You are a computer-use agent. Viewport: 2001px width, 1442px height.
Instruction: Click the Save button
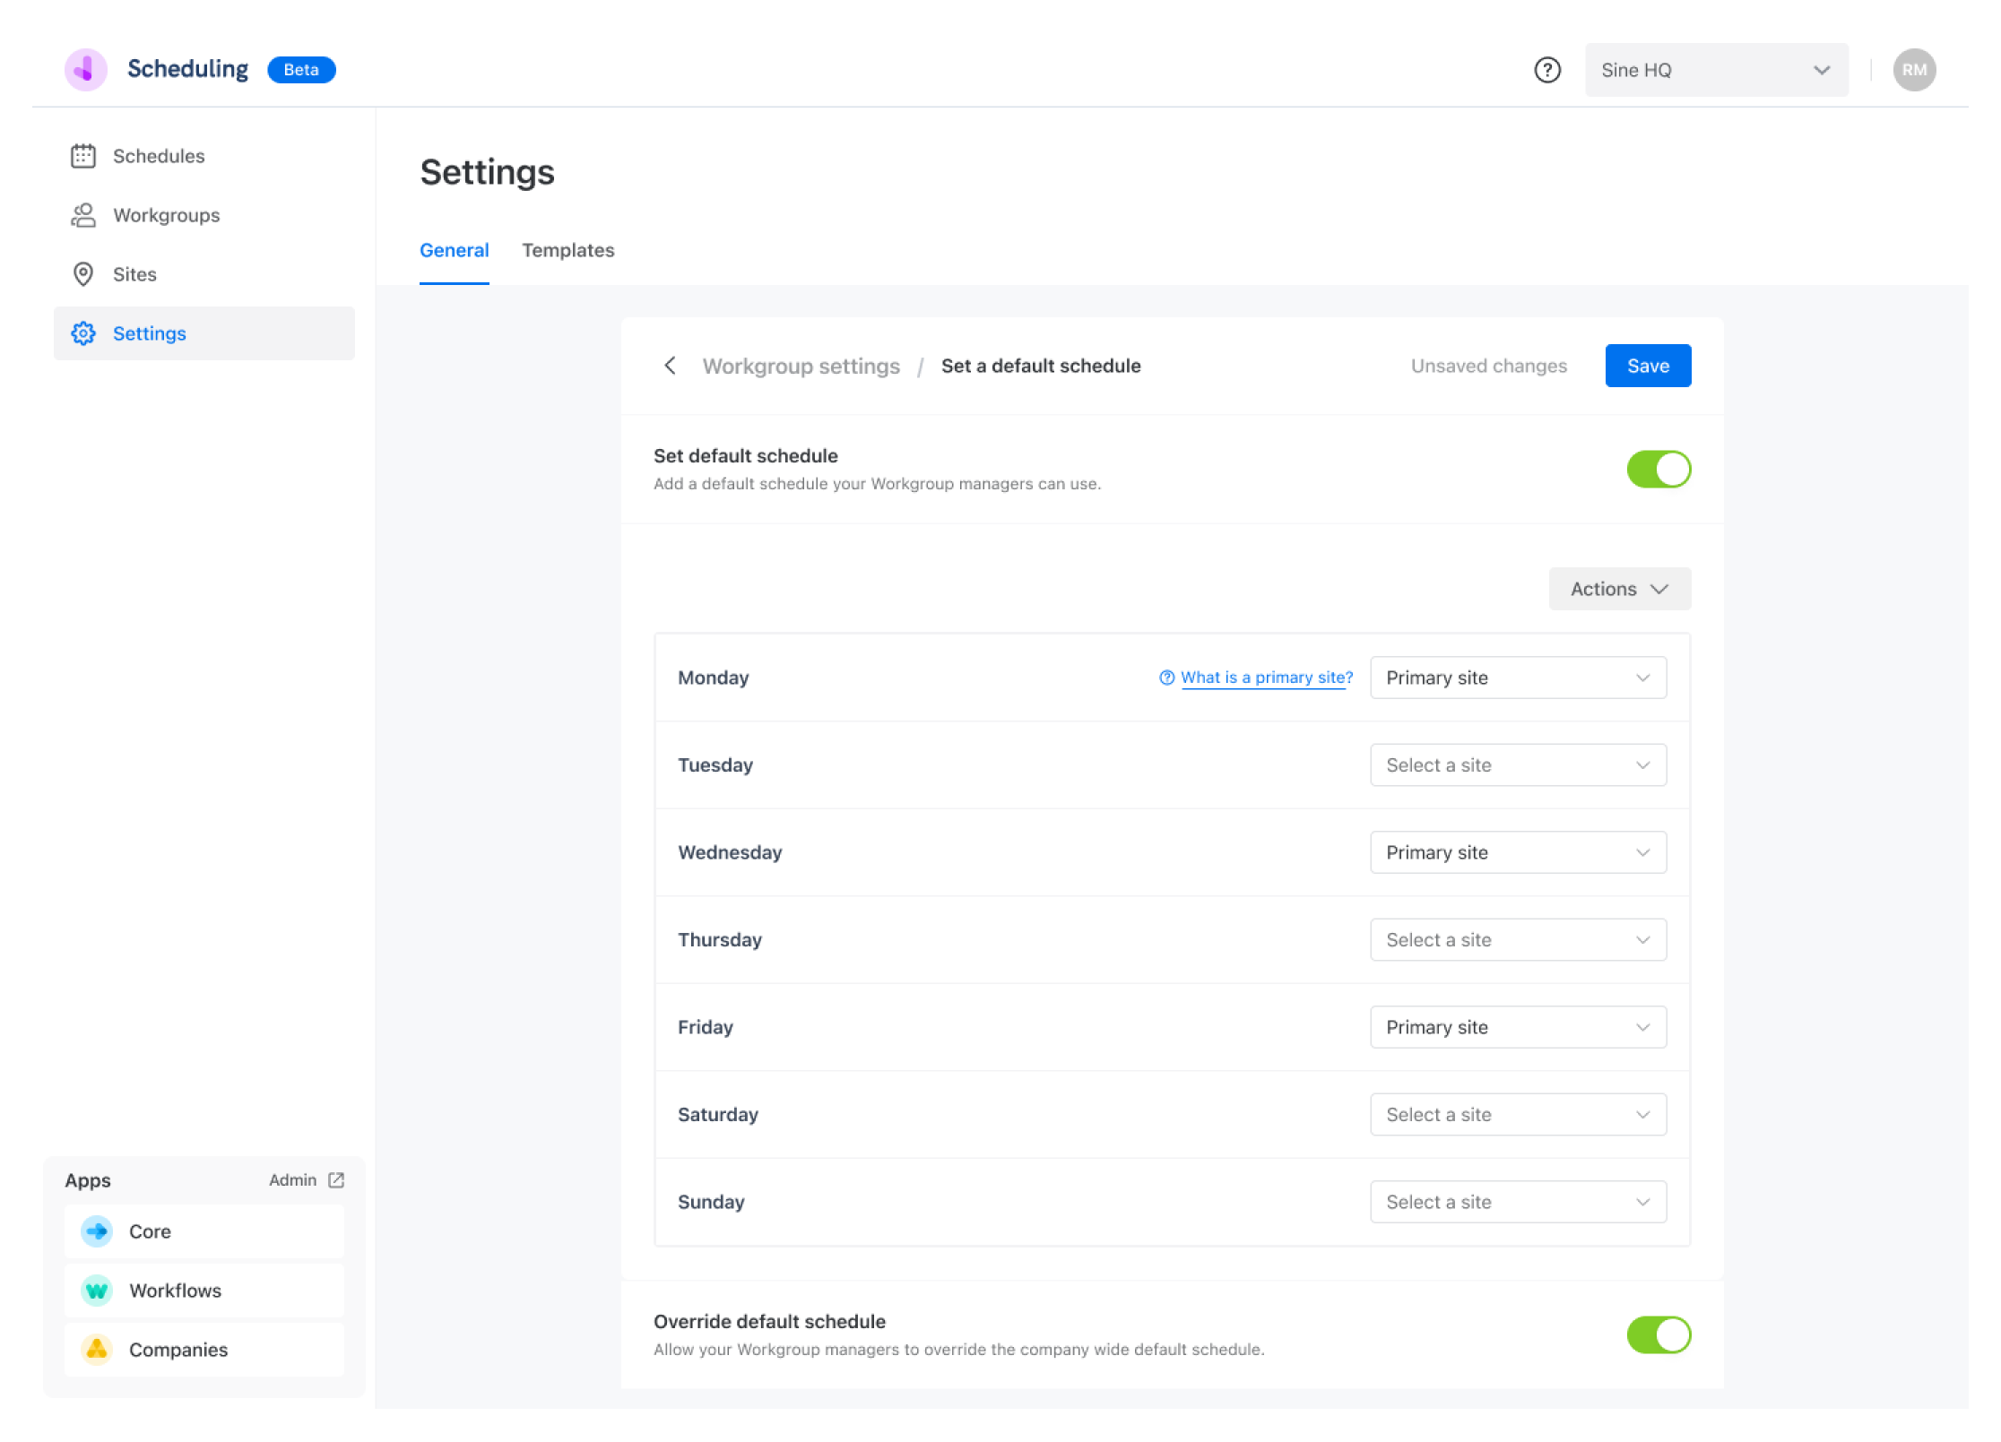pyautogui.click(x=1648, y=366)
